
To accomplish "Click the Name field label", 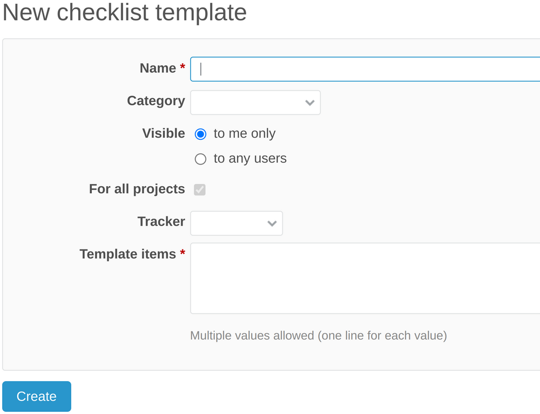I will (x=157, y=68).
